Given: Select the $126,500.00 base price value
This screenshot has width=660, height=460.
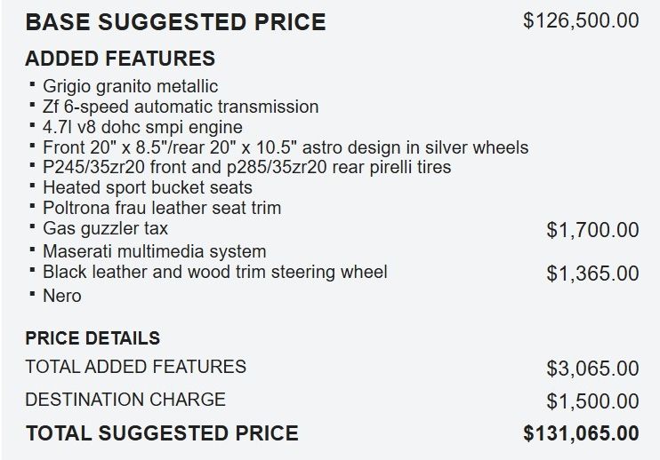Looking at the screenshot, I should [x=582, y=20].
